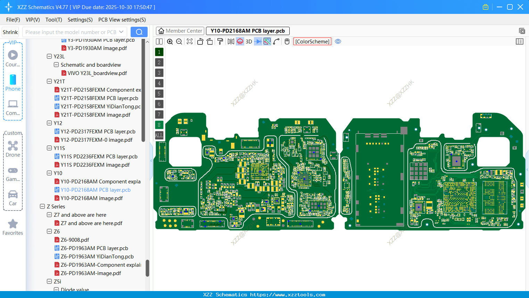Click the split-screen view icon
The width and height of the screenshot is (529, 298).
point(159,41)
